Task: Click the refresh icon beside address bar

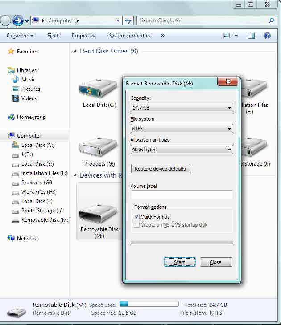Action: click(x=128, y=20)
